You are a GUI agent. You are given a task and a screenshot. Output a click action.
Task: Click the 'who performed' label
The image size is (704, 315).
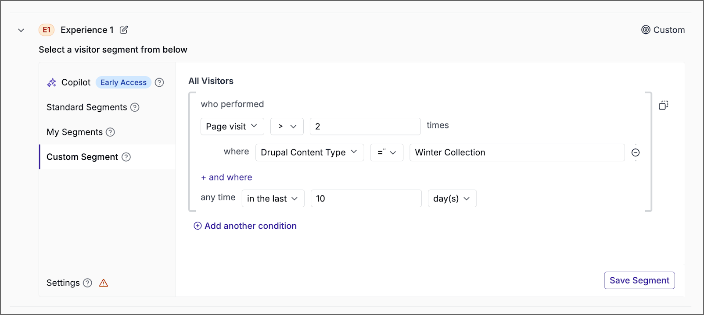(232, 104)
